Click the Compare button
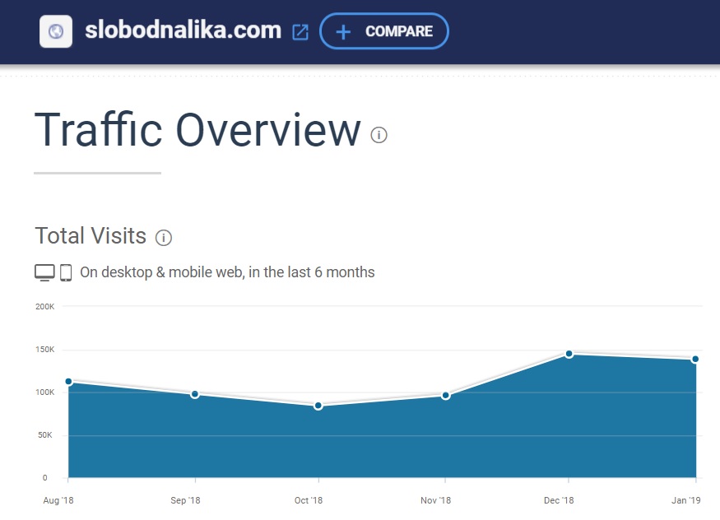This screenshot has width=720, height=520. pyautogui.click(x=384, y=31)
